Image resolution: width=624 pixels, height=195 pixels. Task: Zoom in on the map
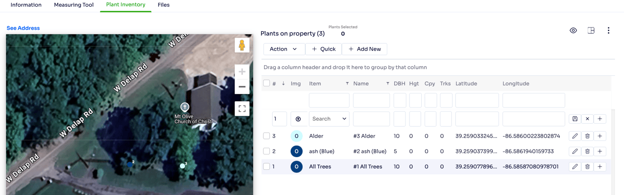[242, 72]
